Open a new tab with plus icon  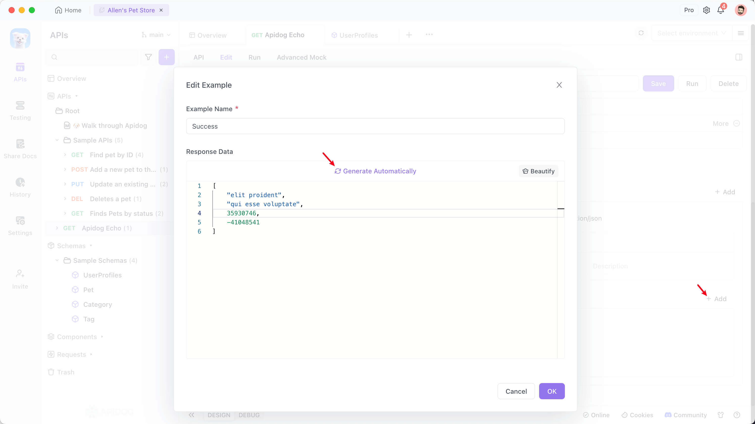tap(409, 35)
